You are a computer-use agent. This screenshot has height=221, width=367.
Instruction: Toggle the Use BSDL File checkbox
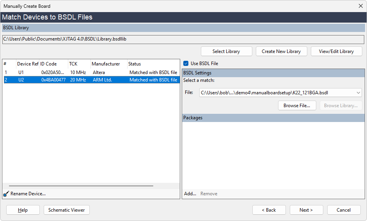click(x=186, y=64)
